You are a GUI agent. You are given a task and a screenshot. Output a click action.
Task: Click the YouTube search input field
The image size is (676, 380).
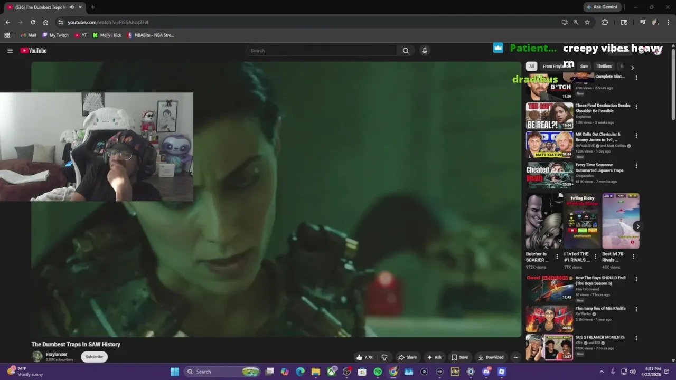click(321, 51)
